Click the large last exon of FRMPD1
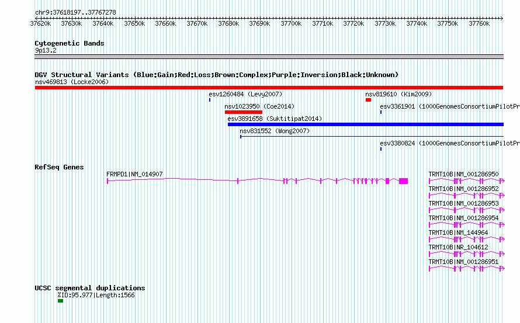Viewport: 520px width, 323px height. pyautogui.click(x=403, y=180)
